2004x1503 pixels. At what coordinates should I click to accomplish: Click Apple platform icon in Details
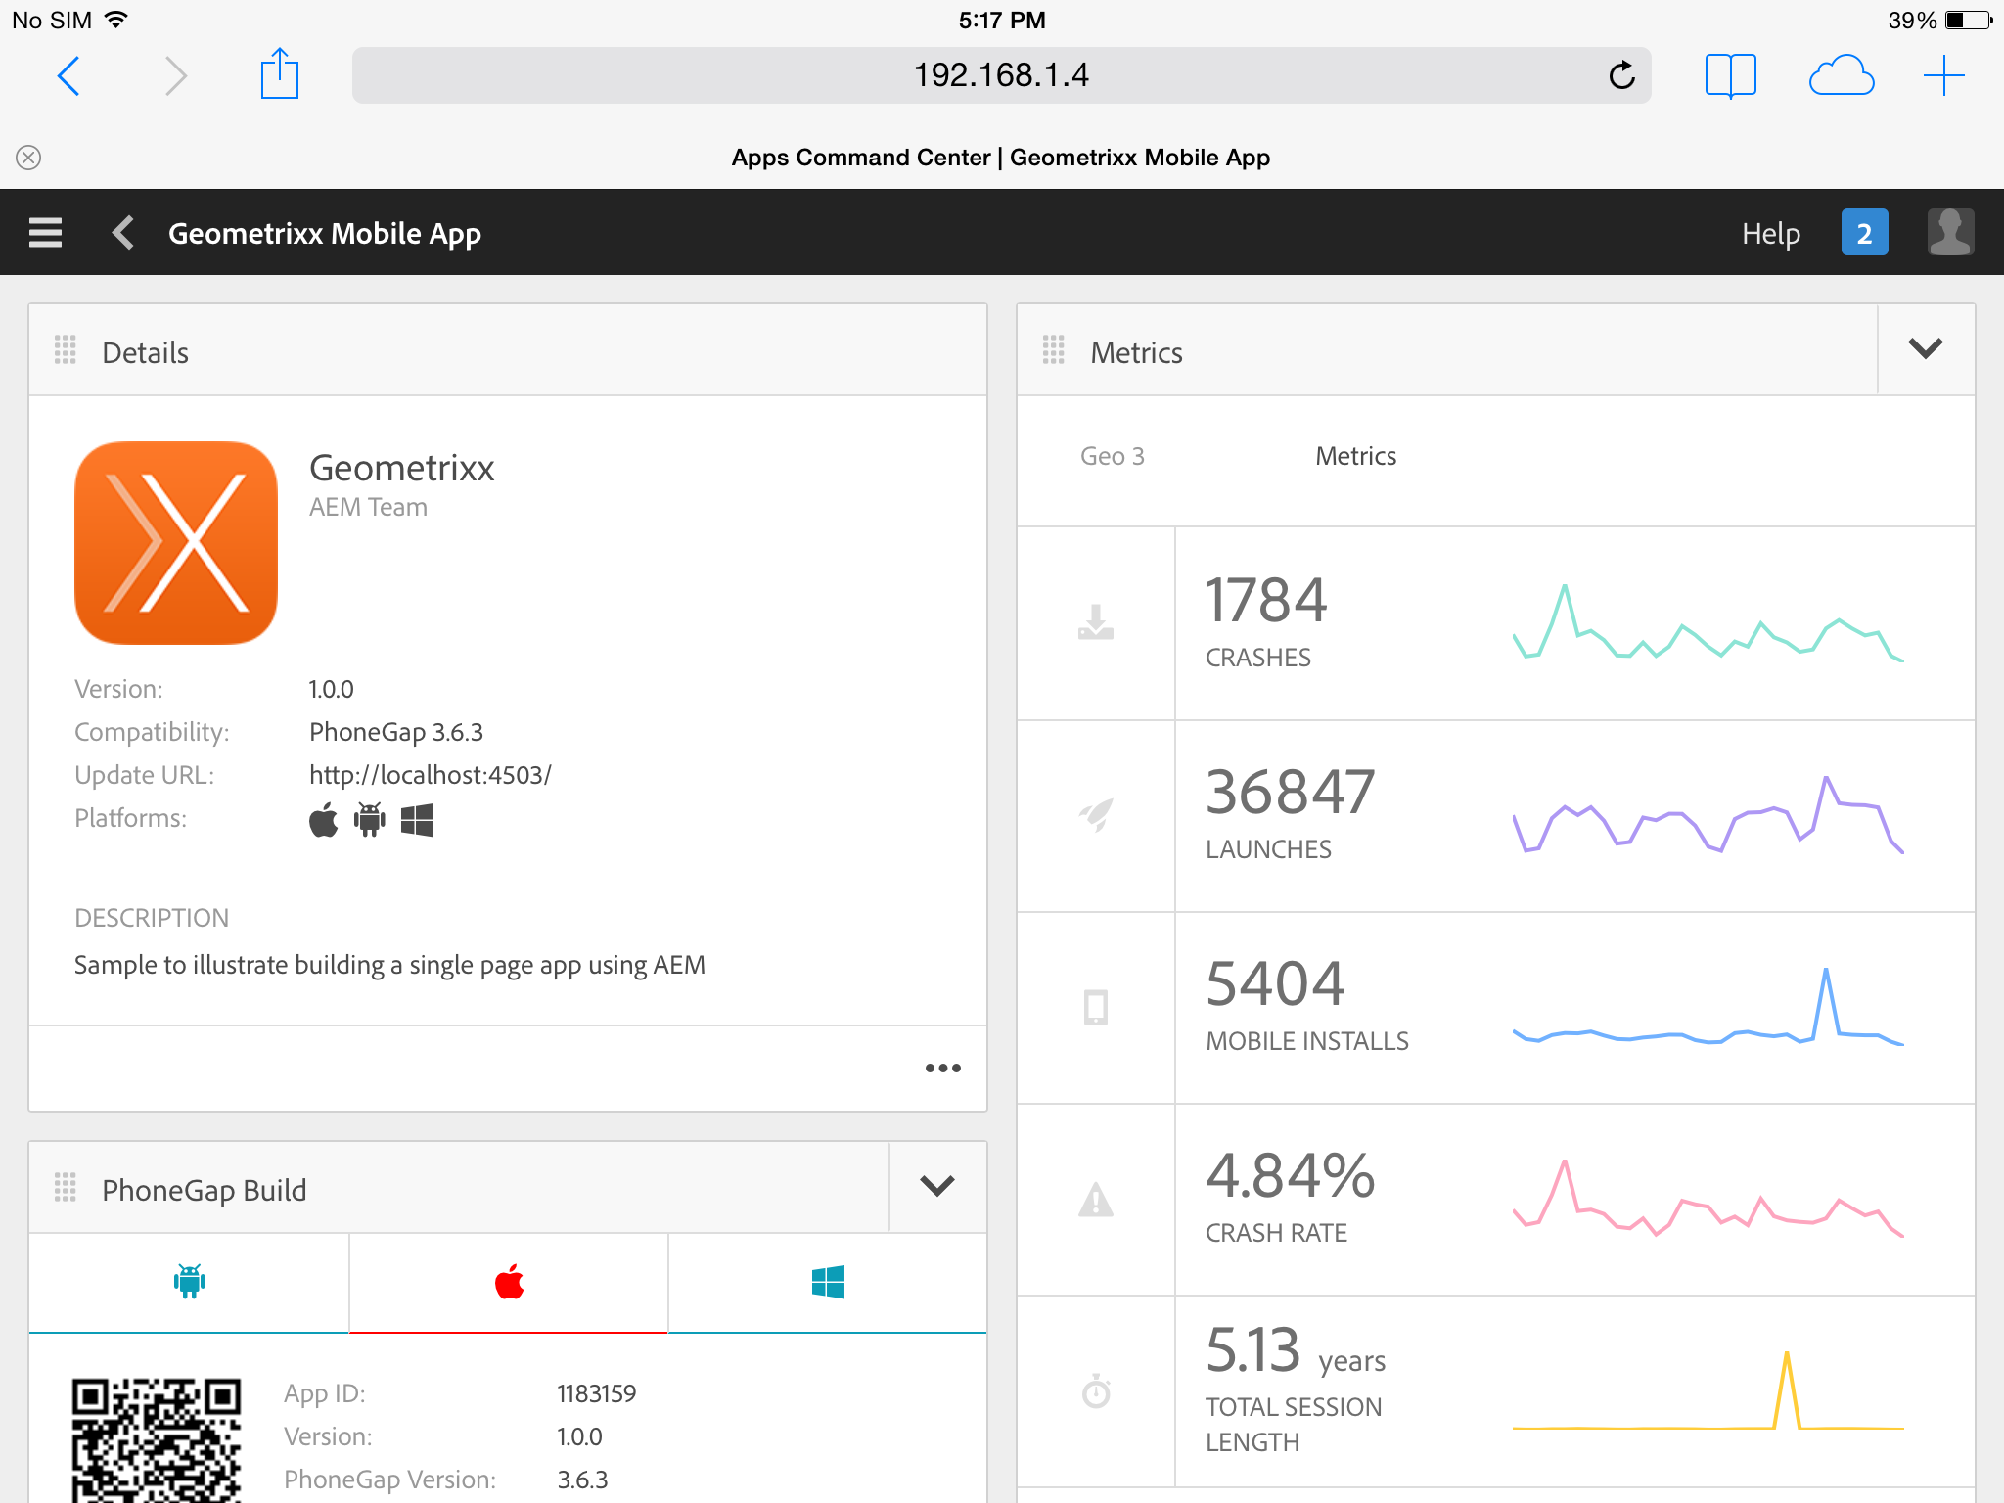(323, 820)
